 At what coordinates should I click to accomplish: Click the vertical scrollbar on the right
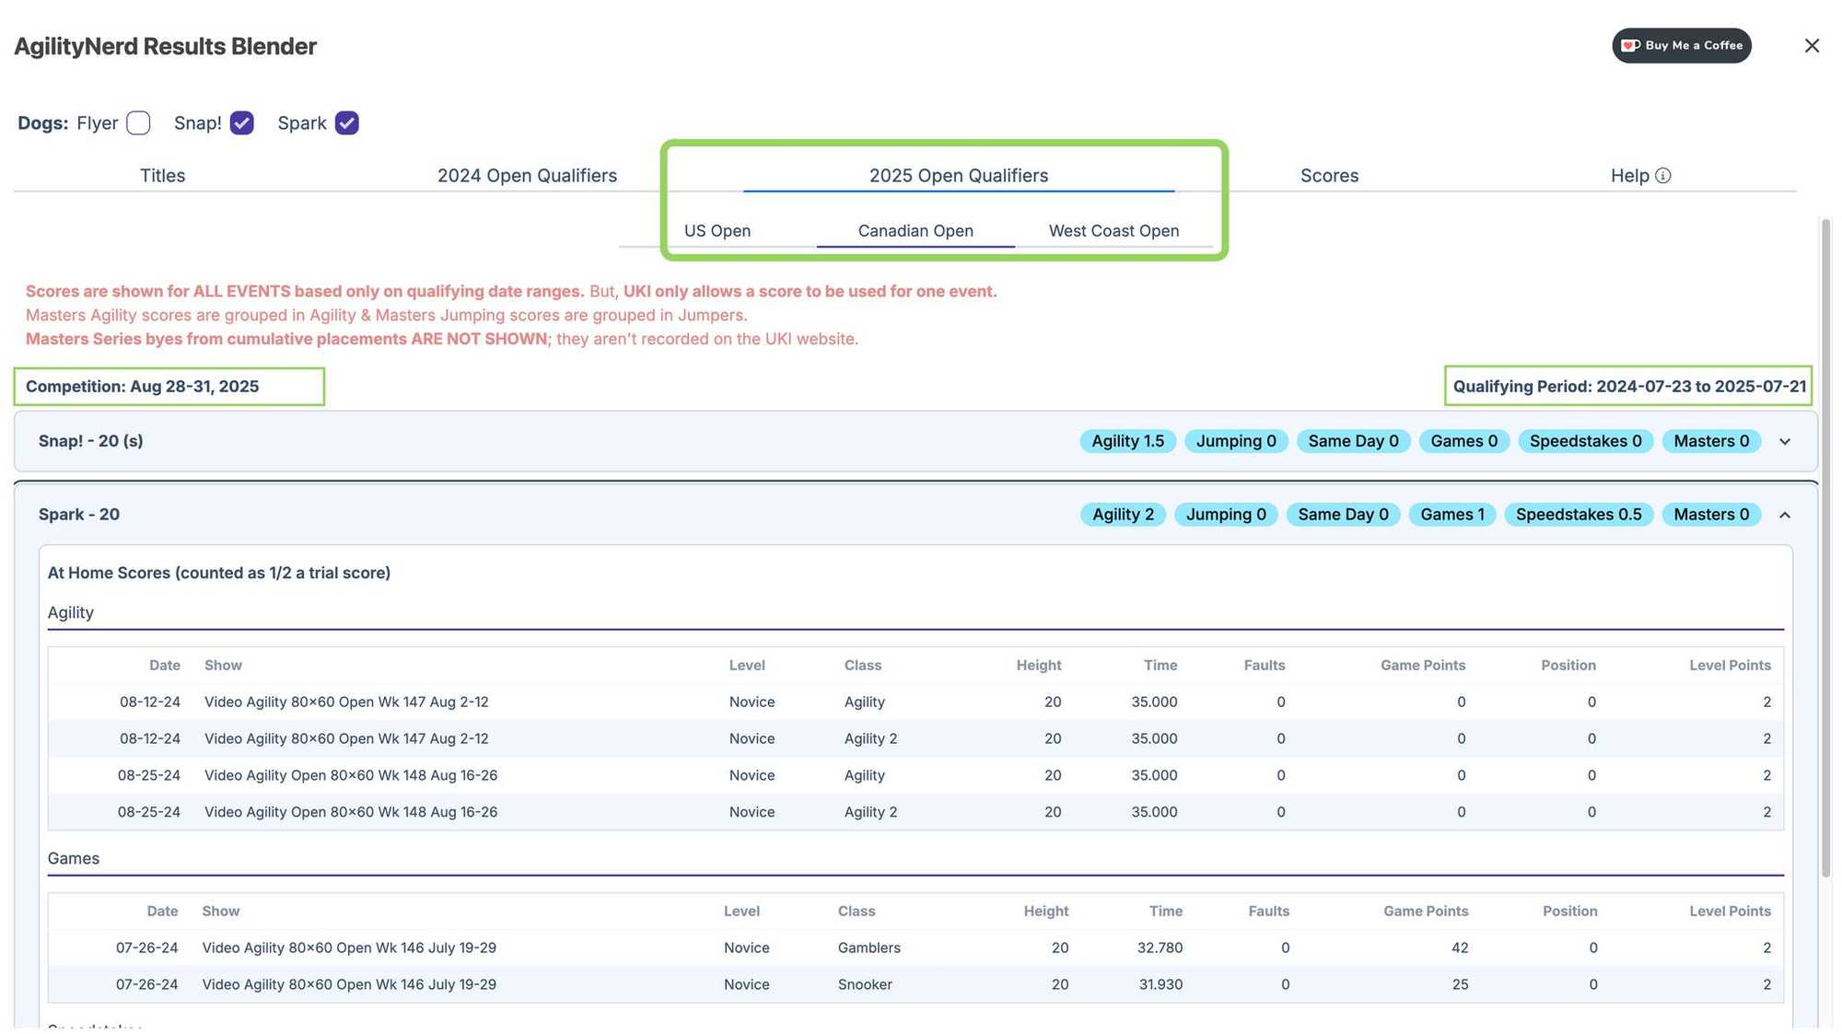tap(1825, 548)
